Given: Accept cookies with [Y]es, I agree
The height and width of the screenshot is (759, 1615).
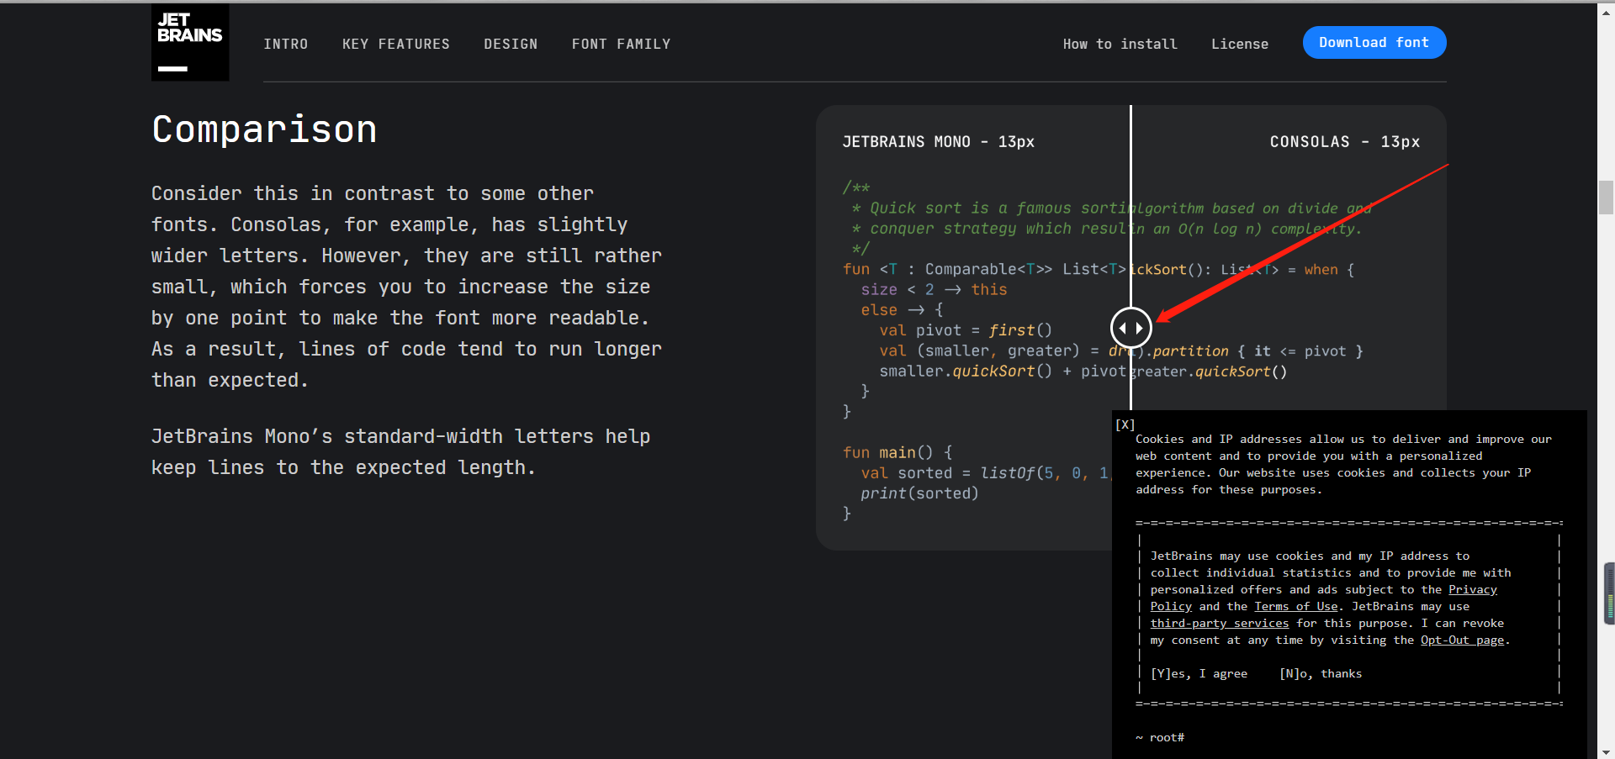Looking at the screenshot, I should click(x=1199, y=674).
